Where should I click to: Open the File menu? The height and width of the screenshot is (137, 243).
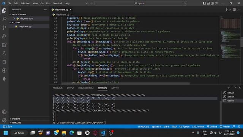pyautogui.click(x=9, y=3)
